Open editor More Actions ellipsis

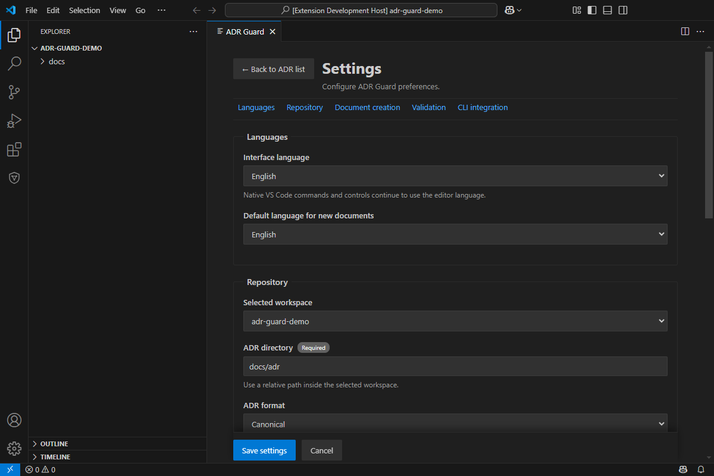(x=700, y=32)
